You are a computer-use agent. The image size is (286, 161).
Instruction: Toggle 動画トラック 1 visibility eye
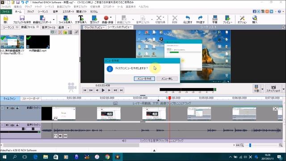click(7, 108)
